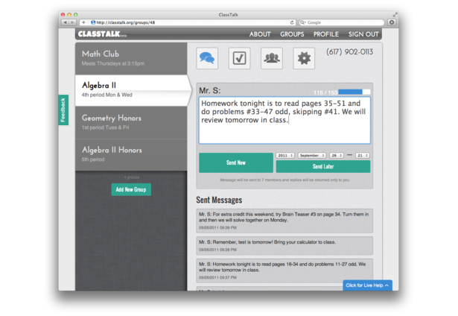
Task: Click the phone number (617) 902-0113
Action: [x=349, y=52]
